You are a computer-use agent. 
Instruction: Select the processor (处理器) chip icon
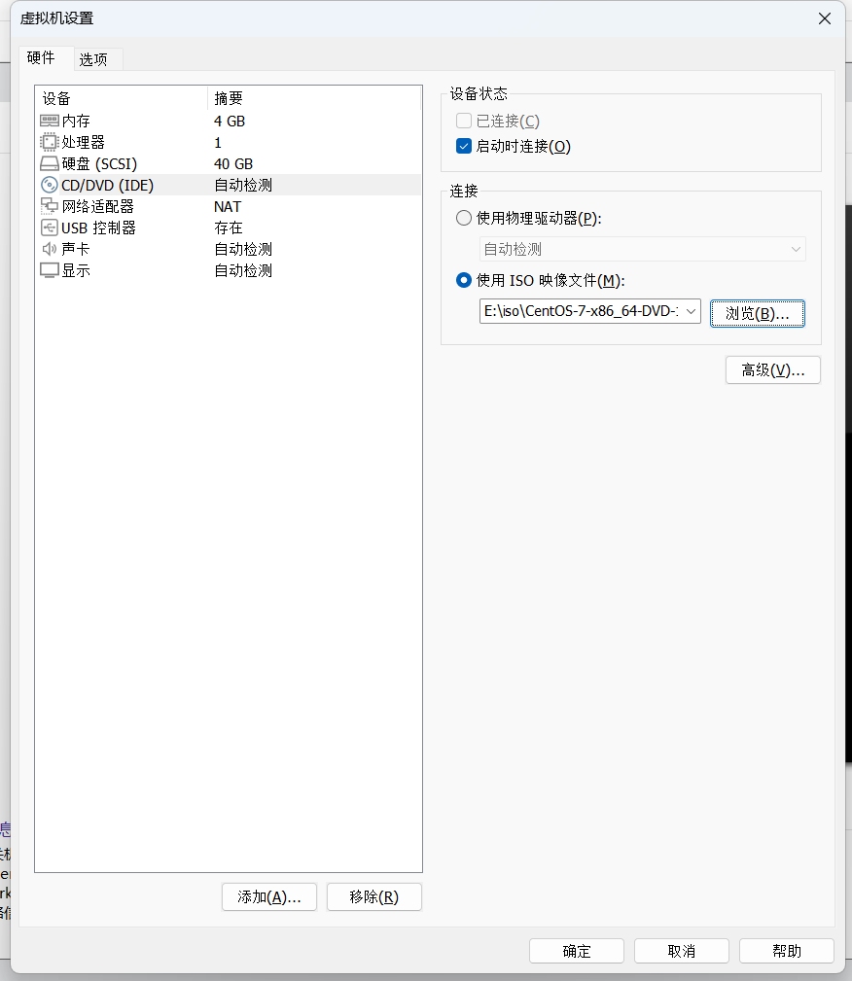tap(50, 142)
